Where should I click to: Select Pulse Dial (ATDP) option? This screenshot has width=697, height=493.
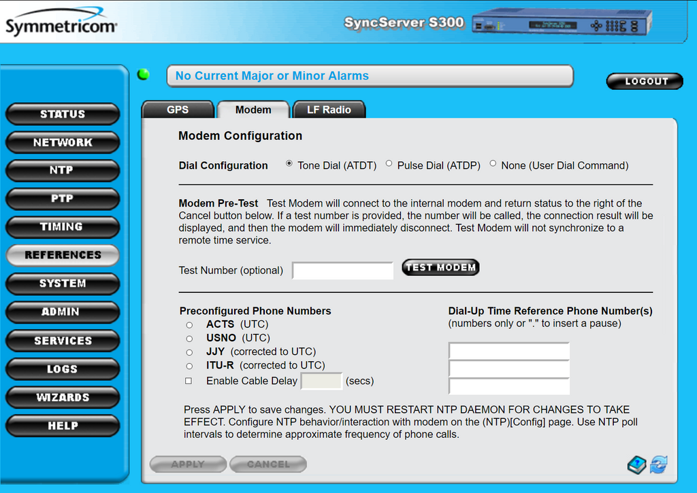point(389,164)
